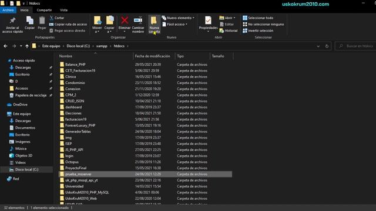Image resolution: width=376 pixels, height=211 pixels.
Task: Open the Mover a menu
Action: (x=97, y=25)
